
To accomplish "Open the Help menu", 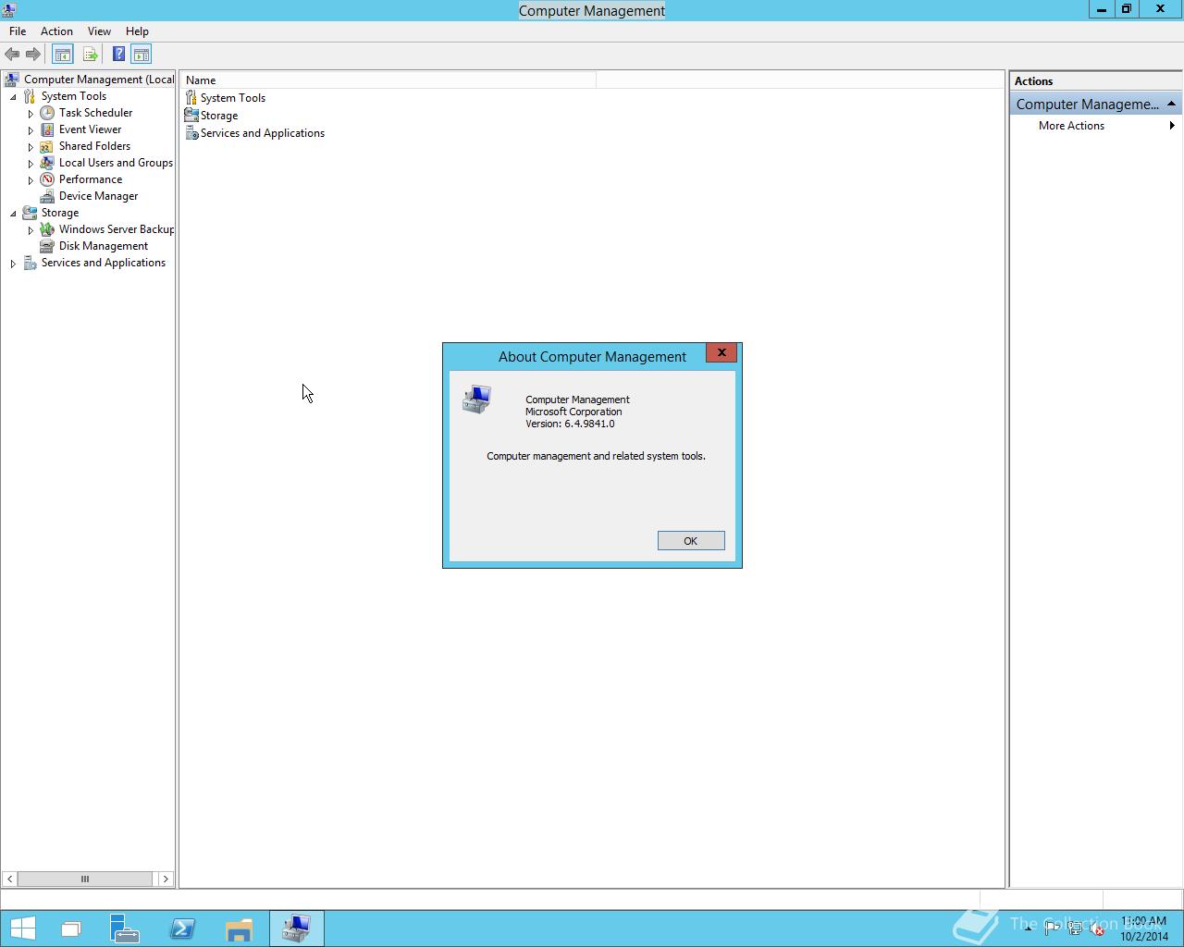I will point(137,31).
